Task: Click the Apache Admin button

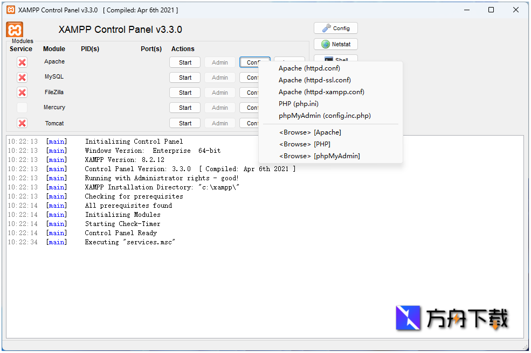Action: pos(220,62)
